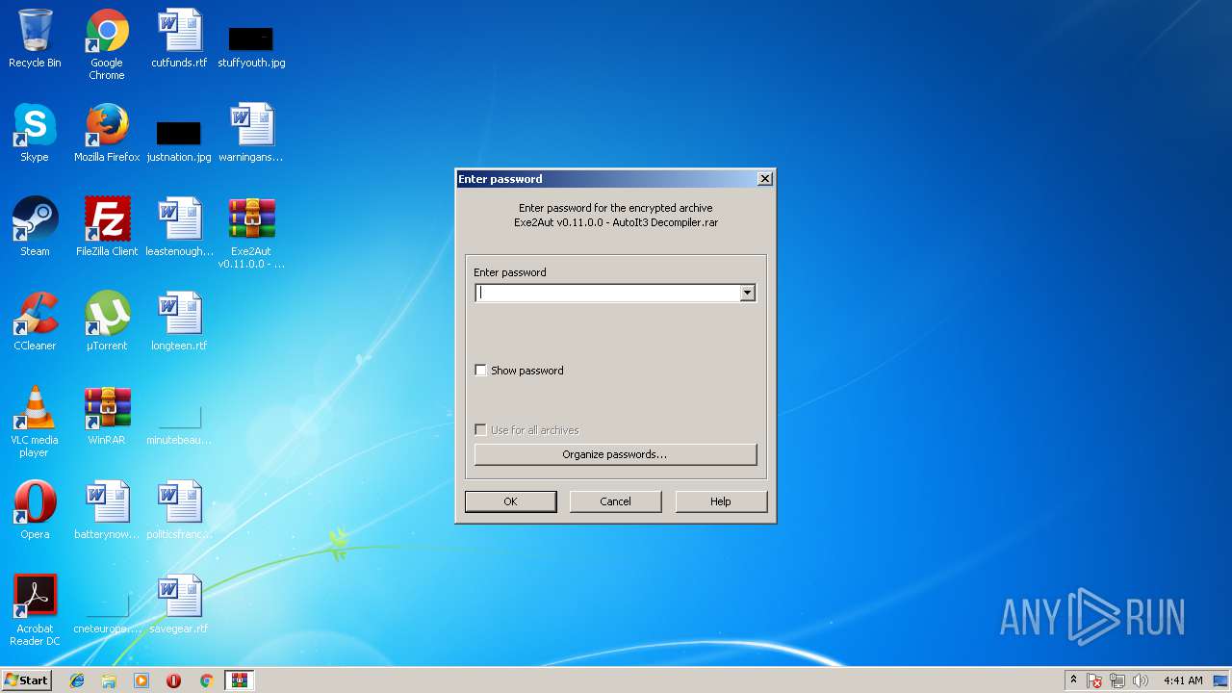
Task: Open the Windows Start menu
Action: [x=26, y=680]
